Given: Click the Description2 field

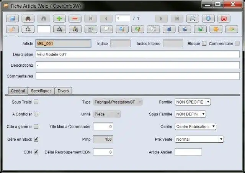Looking at the screenshot, I should [x=137, y=65].
